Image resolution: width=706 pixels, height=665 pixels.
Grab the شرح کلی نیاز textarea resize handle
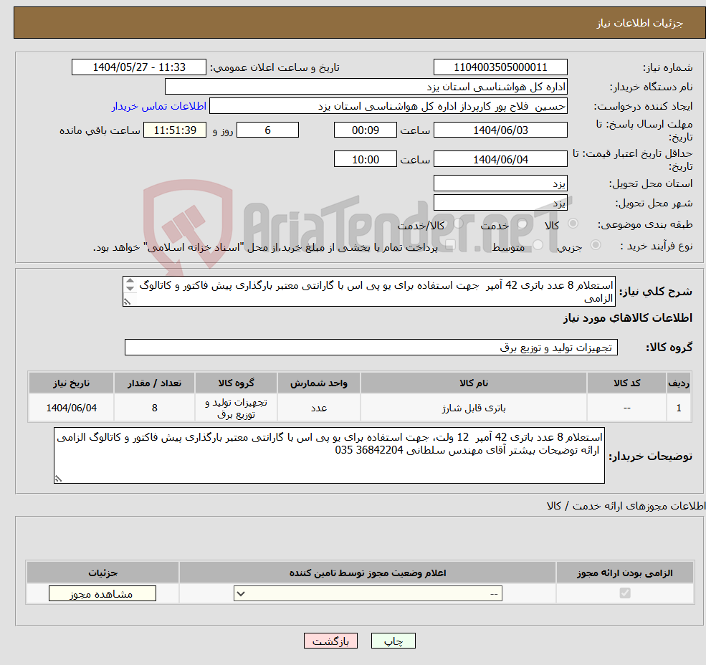tap(127, 302)
